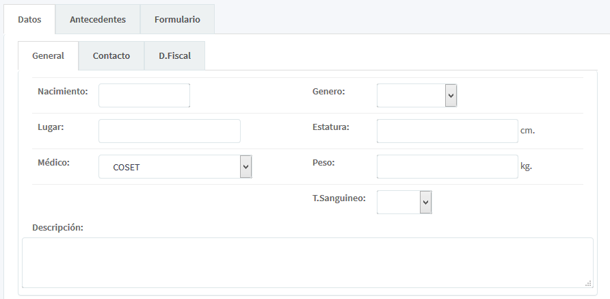Click inside the Descripción text area
Screen dimensions: 610x299
[307, 262]
